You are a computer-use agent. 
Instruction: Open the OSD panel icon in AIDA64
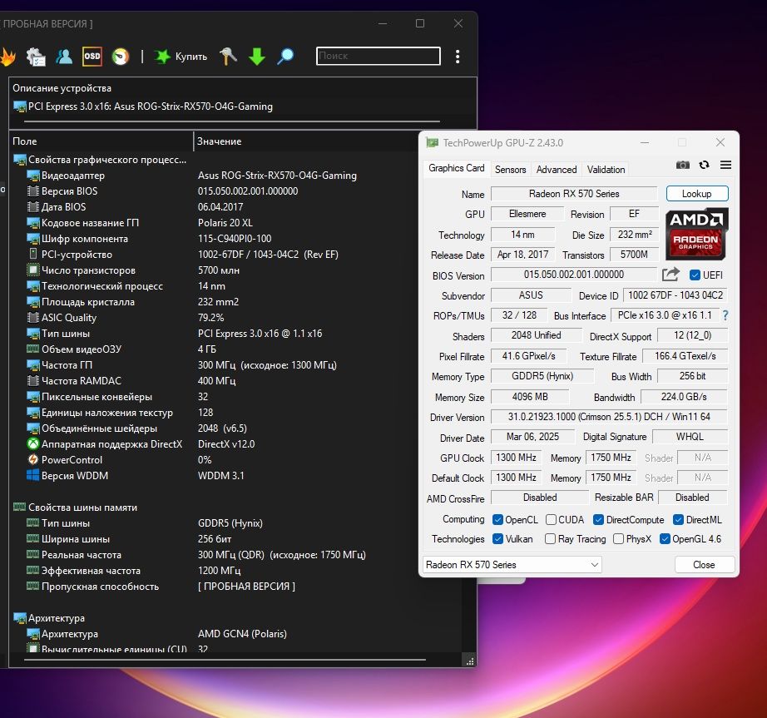click(x=92, y=57)
